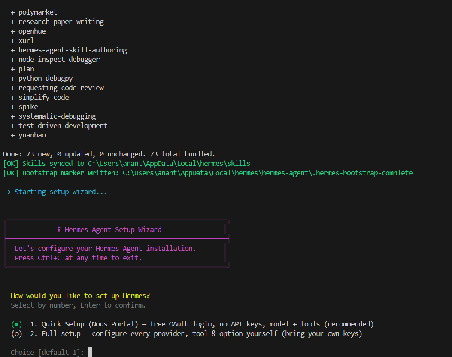Click the 'Skills synced to' OK line

click(127, 164)
